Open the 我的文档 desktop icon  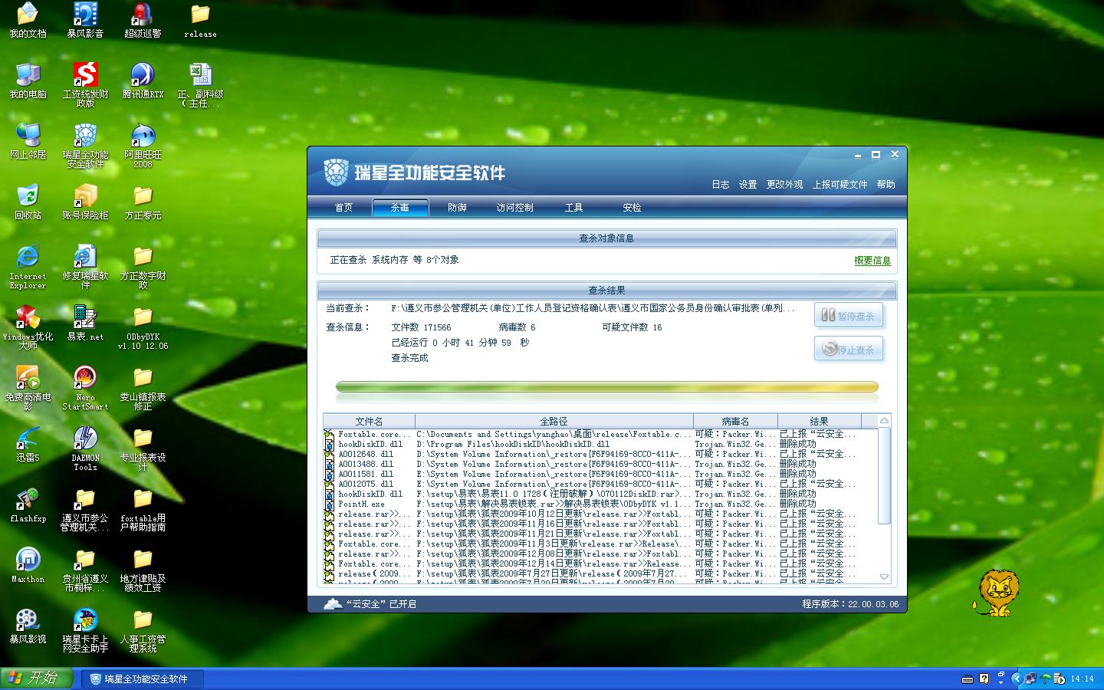tap(28, 21)
